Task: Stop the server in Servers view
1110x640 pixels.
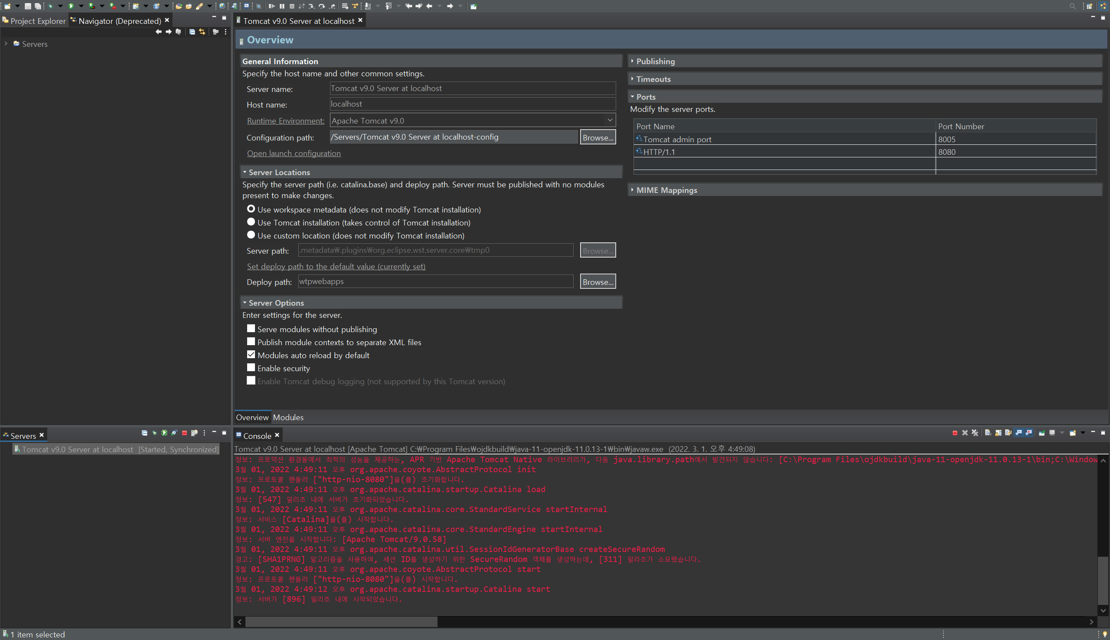Action: point(185,433)
